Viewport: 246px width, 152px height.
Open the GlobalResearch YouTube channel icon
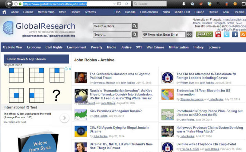218,34
